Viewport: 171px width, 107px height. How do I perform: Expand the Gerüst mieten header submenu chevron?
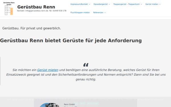click(160, 4)
